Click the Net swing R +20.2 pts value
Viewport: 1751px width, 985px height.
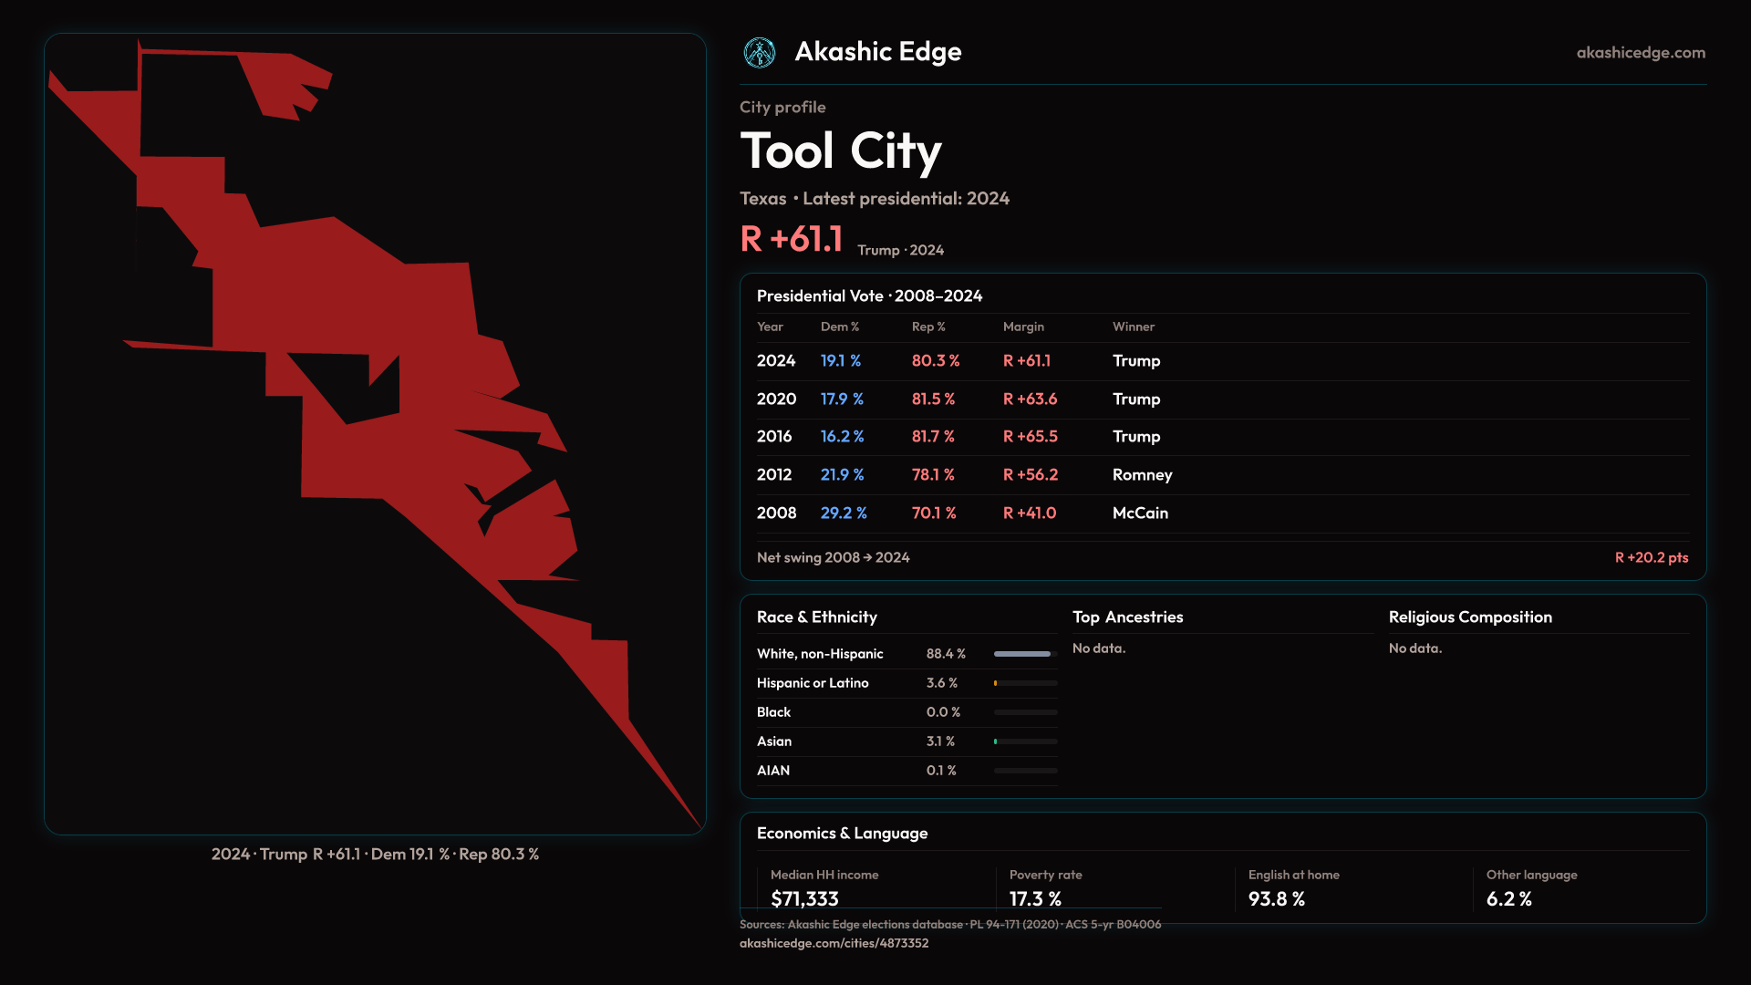point(1651,557)
